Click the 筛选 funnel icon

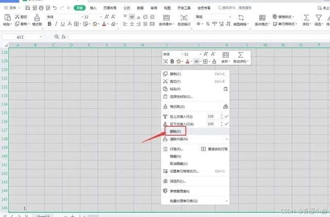(319, 18)
